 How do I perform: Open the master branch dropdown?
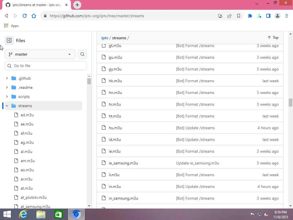[x=40, y=54]
